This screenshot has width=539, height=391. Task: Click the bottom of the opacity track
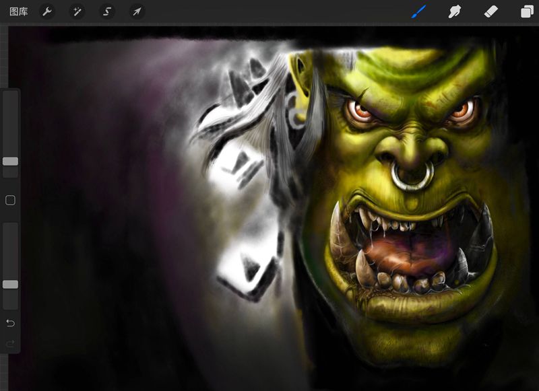tap(10, 305)
